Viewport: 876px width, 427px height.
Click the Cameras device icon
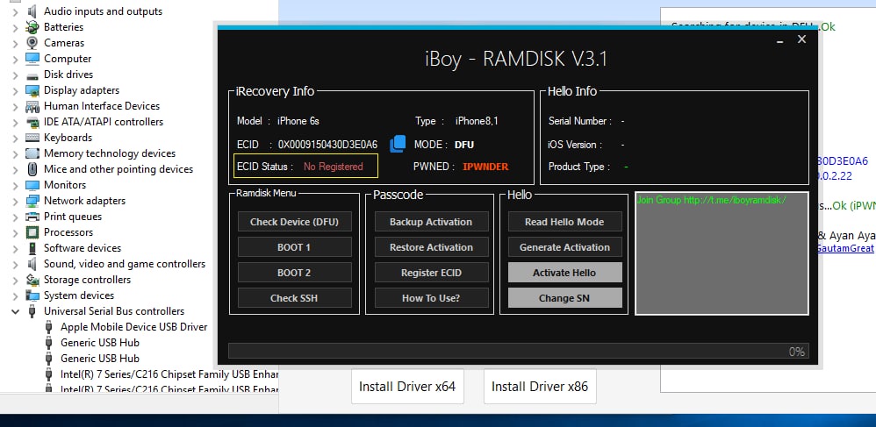pos(32,43)
